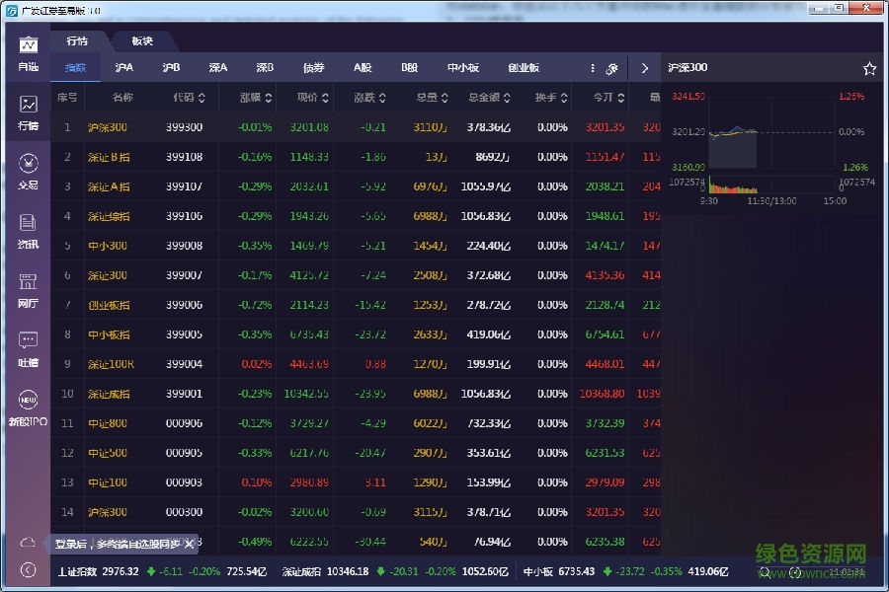The width and height of the screenshot is (889, 592).
Task: Open the settings gear on the market toolbar
Action: point(613,67)
